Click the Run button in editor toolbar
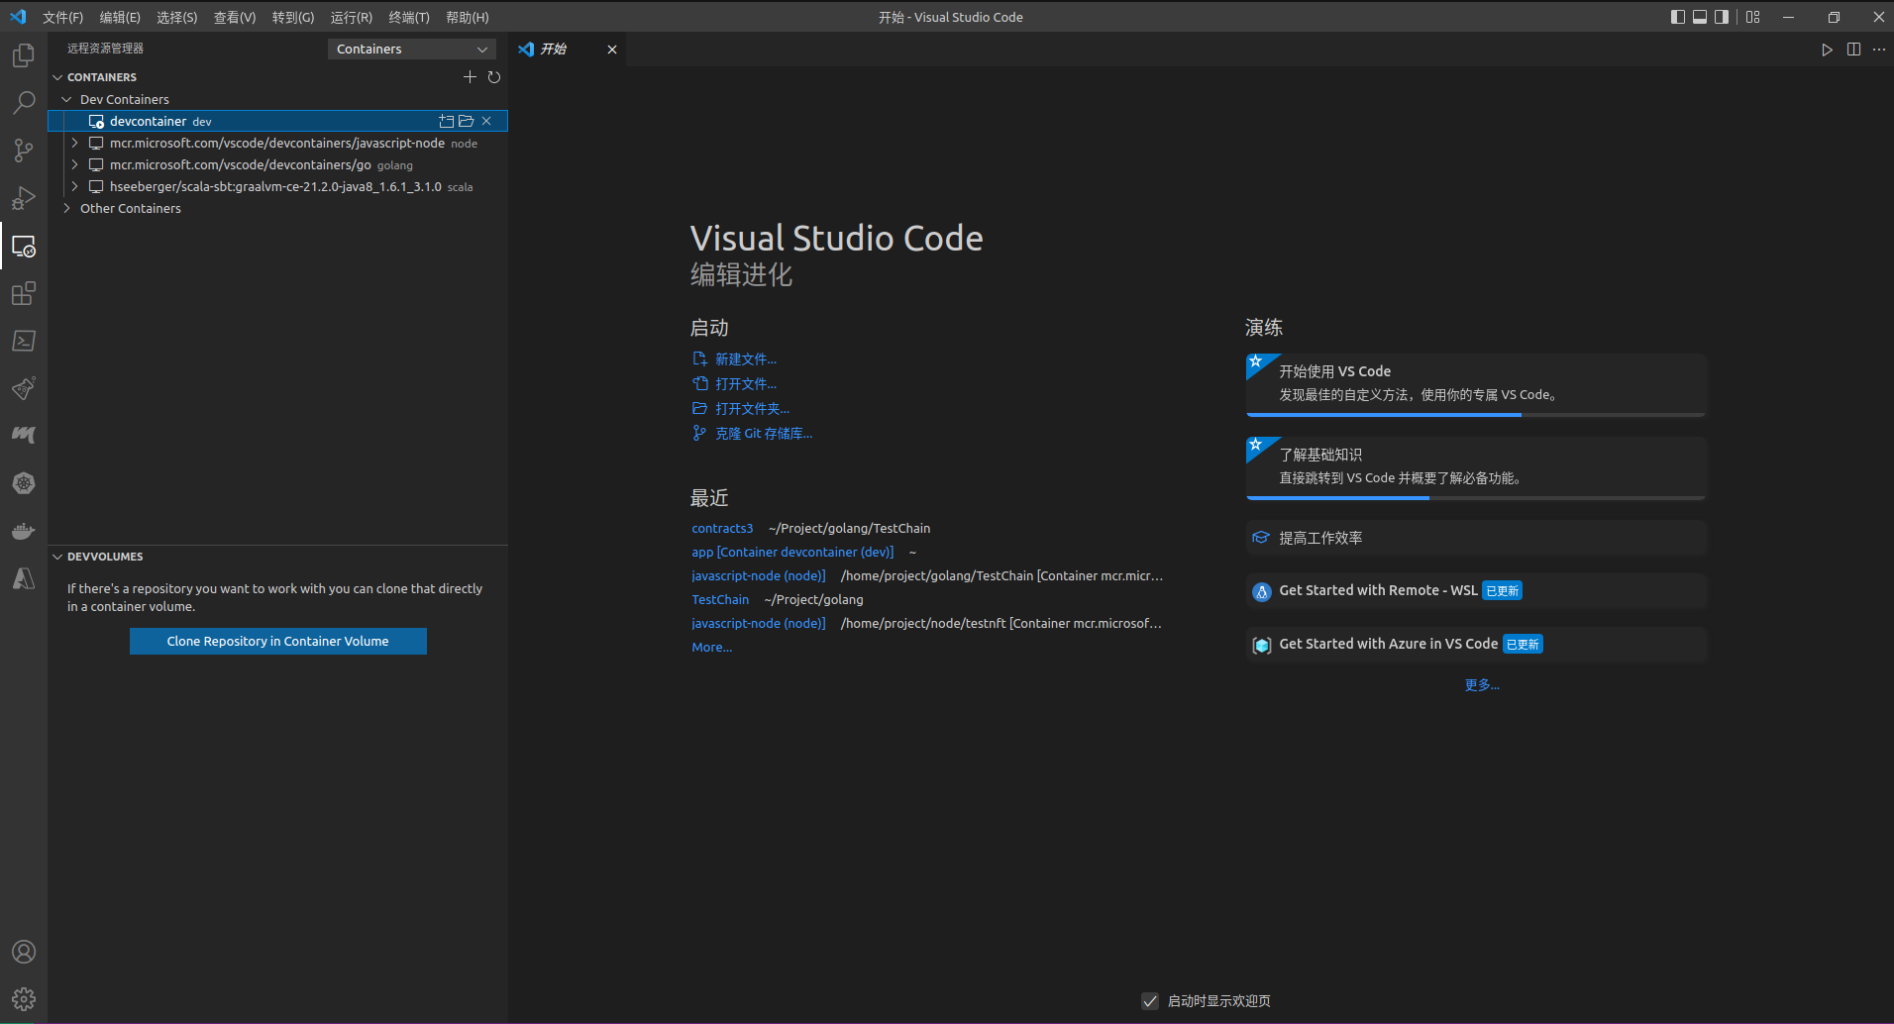Viewport: 1894px width, 1024px height. pyautogui.click(x=1827, y=50)
